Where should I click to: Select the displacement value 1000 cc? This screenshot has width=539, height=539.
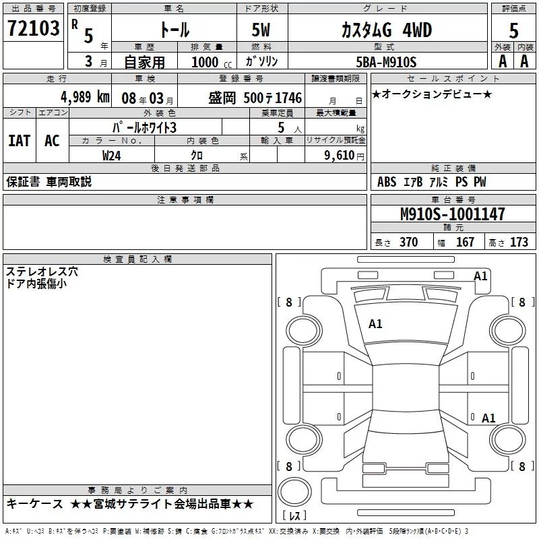click(x=212, y=62)
